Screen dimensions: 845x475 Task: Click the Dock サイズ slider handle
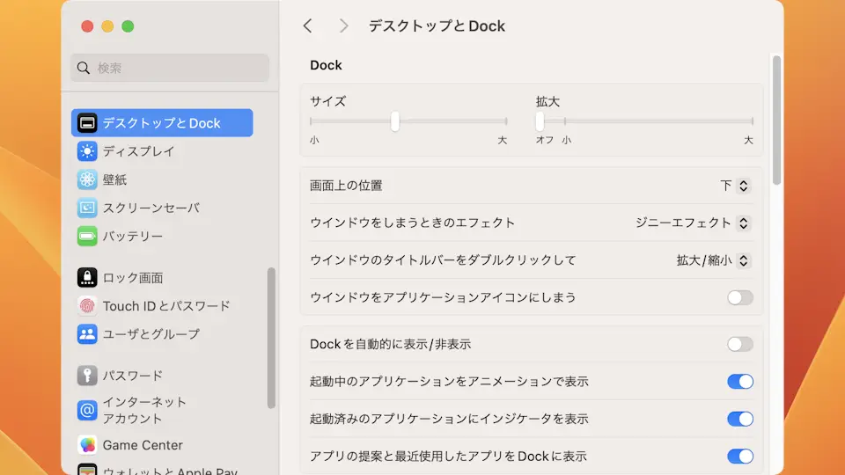pyautogui.click(x=395, y=121)
